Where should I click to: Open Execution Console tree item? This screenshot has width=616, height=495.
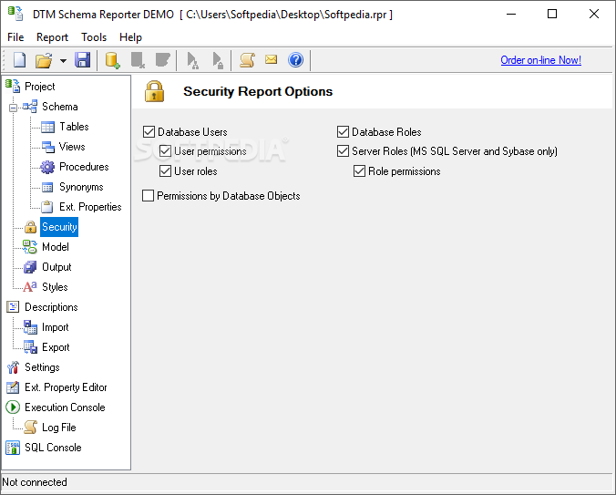tap(65, 407)
